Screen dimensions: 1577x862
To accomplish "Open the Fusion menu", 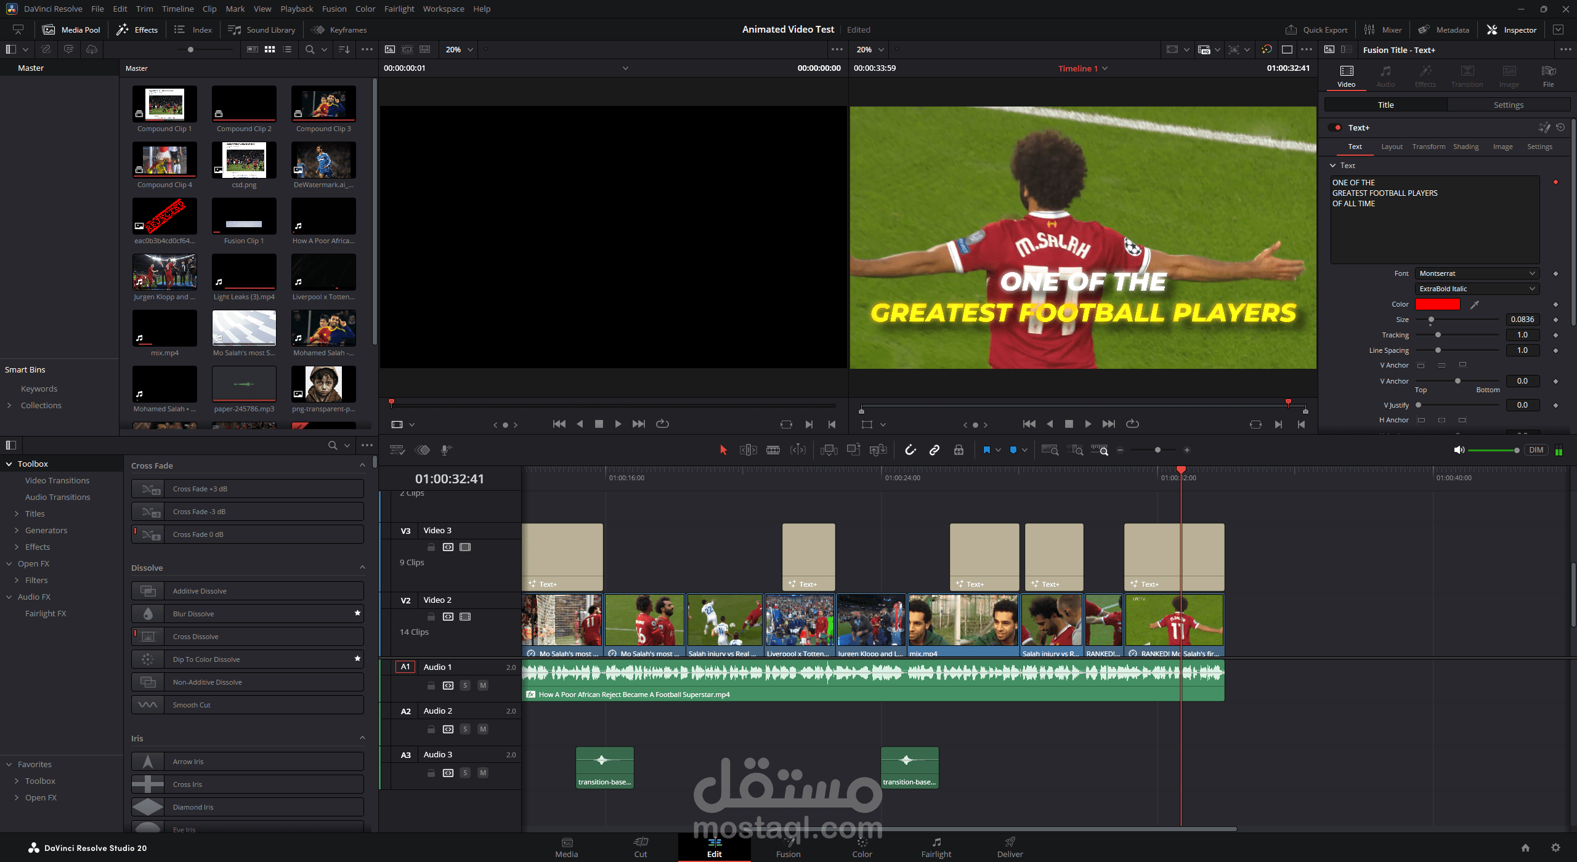I will [334, 9].
